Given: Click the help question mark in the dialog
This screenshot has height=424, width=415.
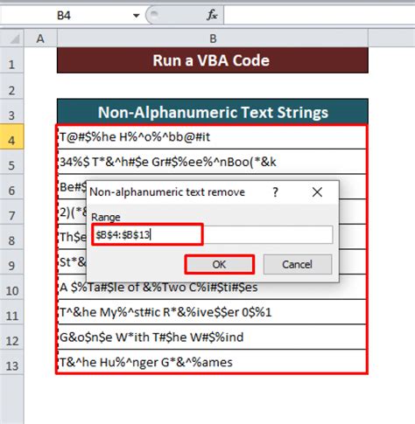Looking at the screenshot, I should pyautogui.click(x=275, y=192).
